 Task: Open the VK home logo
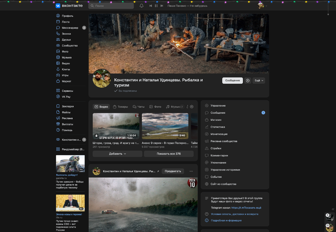69,6
